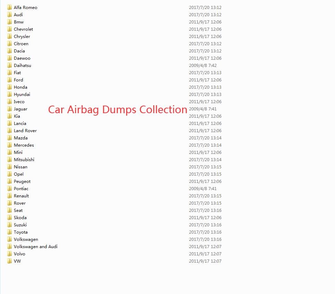Click the Iveco folder icon
The height and width of the screenshot is (294, 335).
tap(9, 101)
